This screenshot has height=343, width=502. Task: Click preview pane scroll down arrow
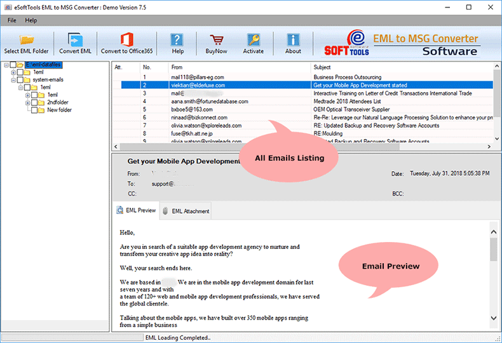[493, 318]
